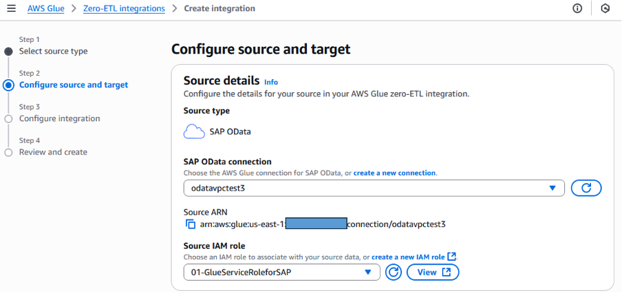622x293 pixels.
Task: Open the hamburger navigation menu
Action: click(11, 9)
